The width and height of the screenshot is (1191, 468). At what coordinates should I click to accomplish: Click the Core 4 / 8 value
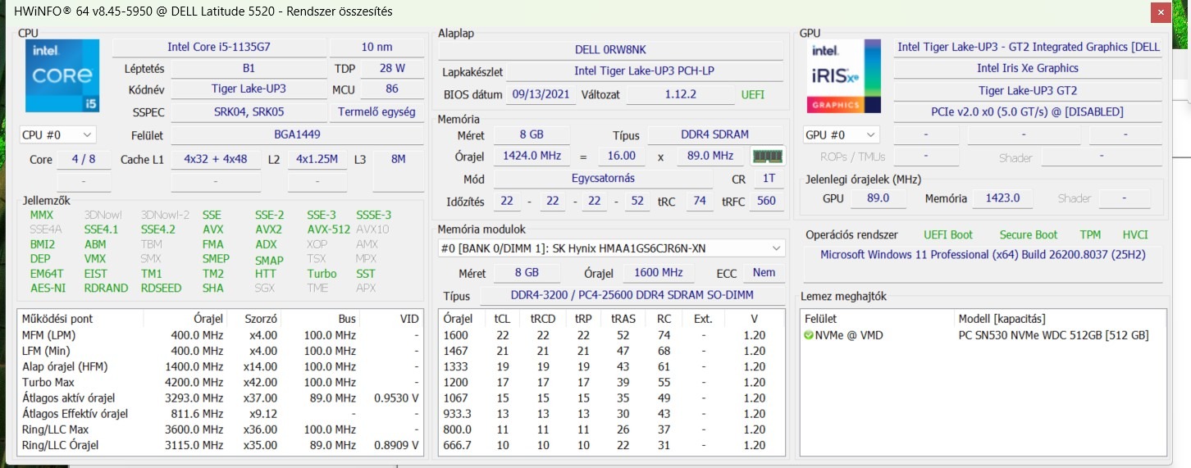[84, 159]
